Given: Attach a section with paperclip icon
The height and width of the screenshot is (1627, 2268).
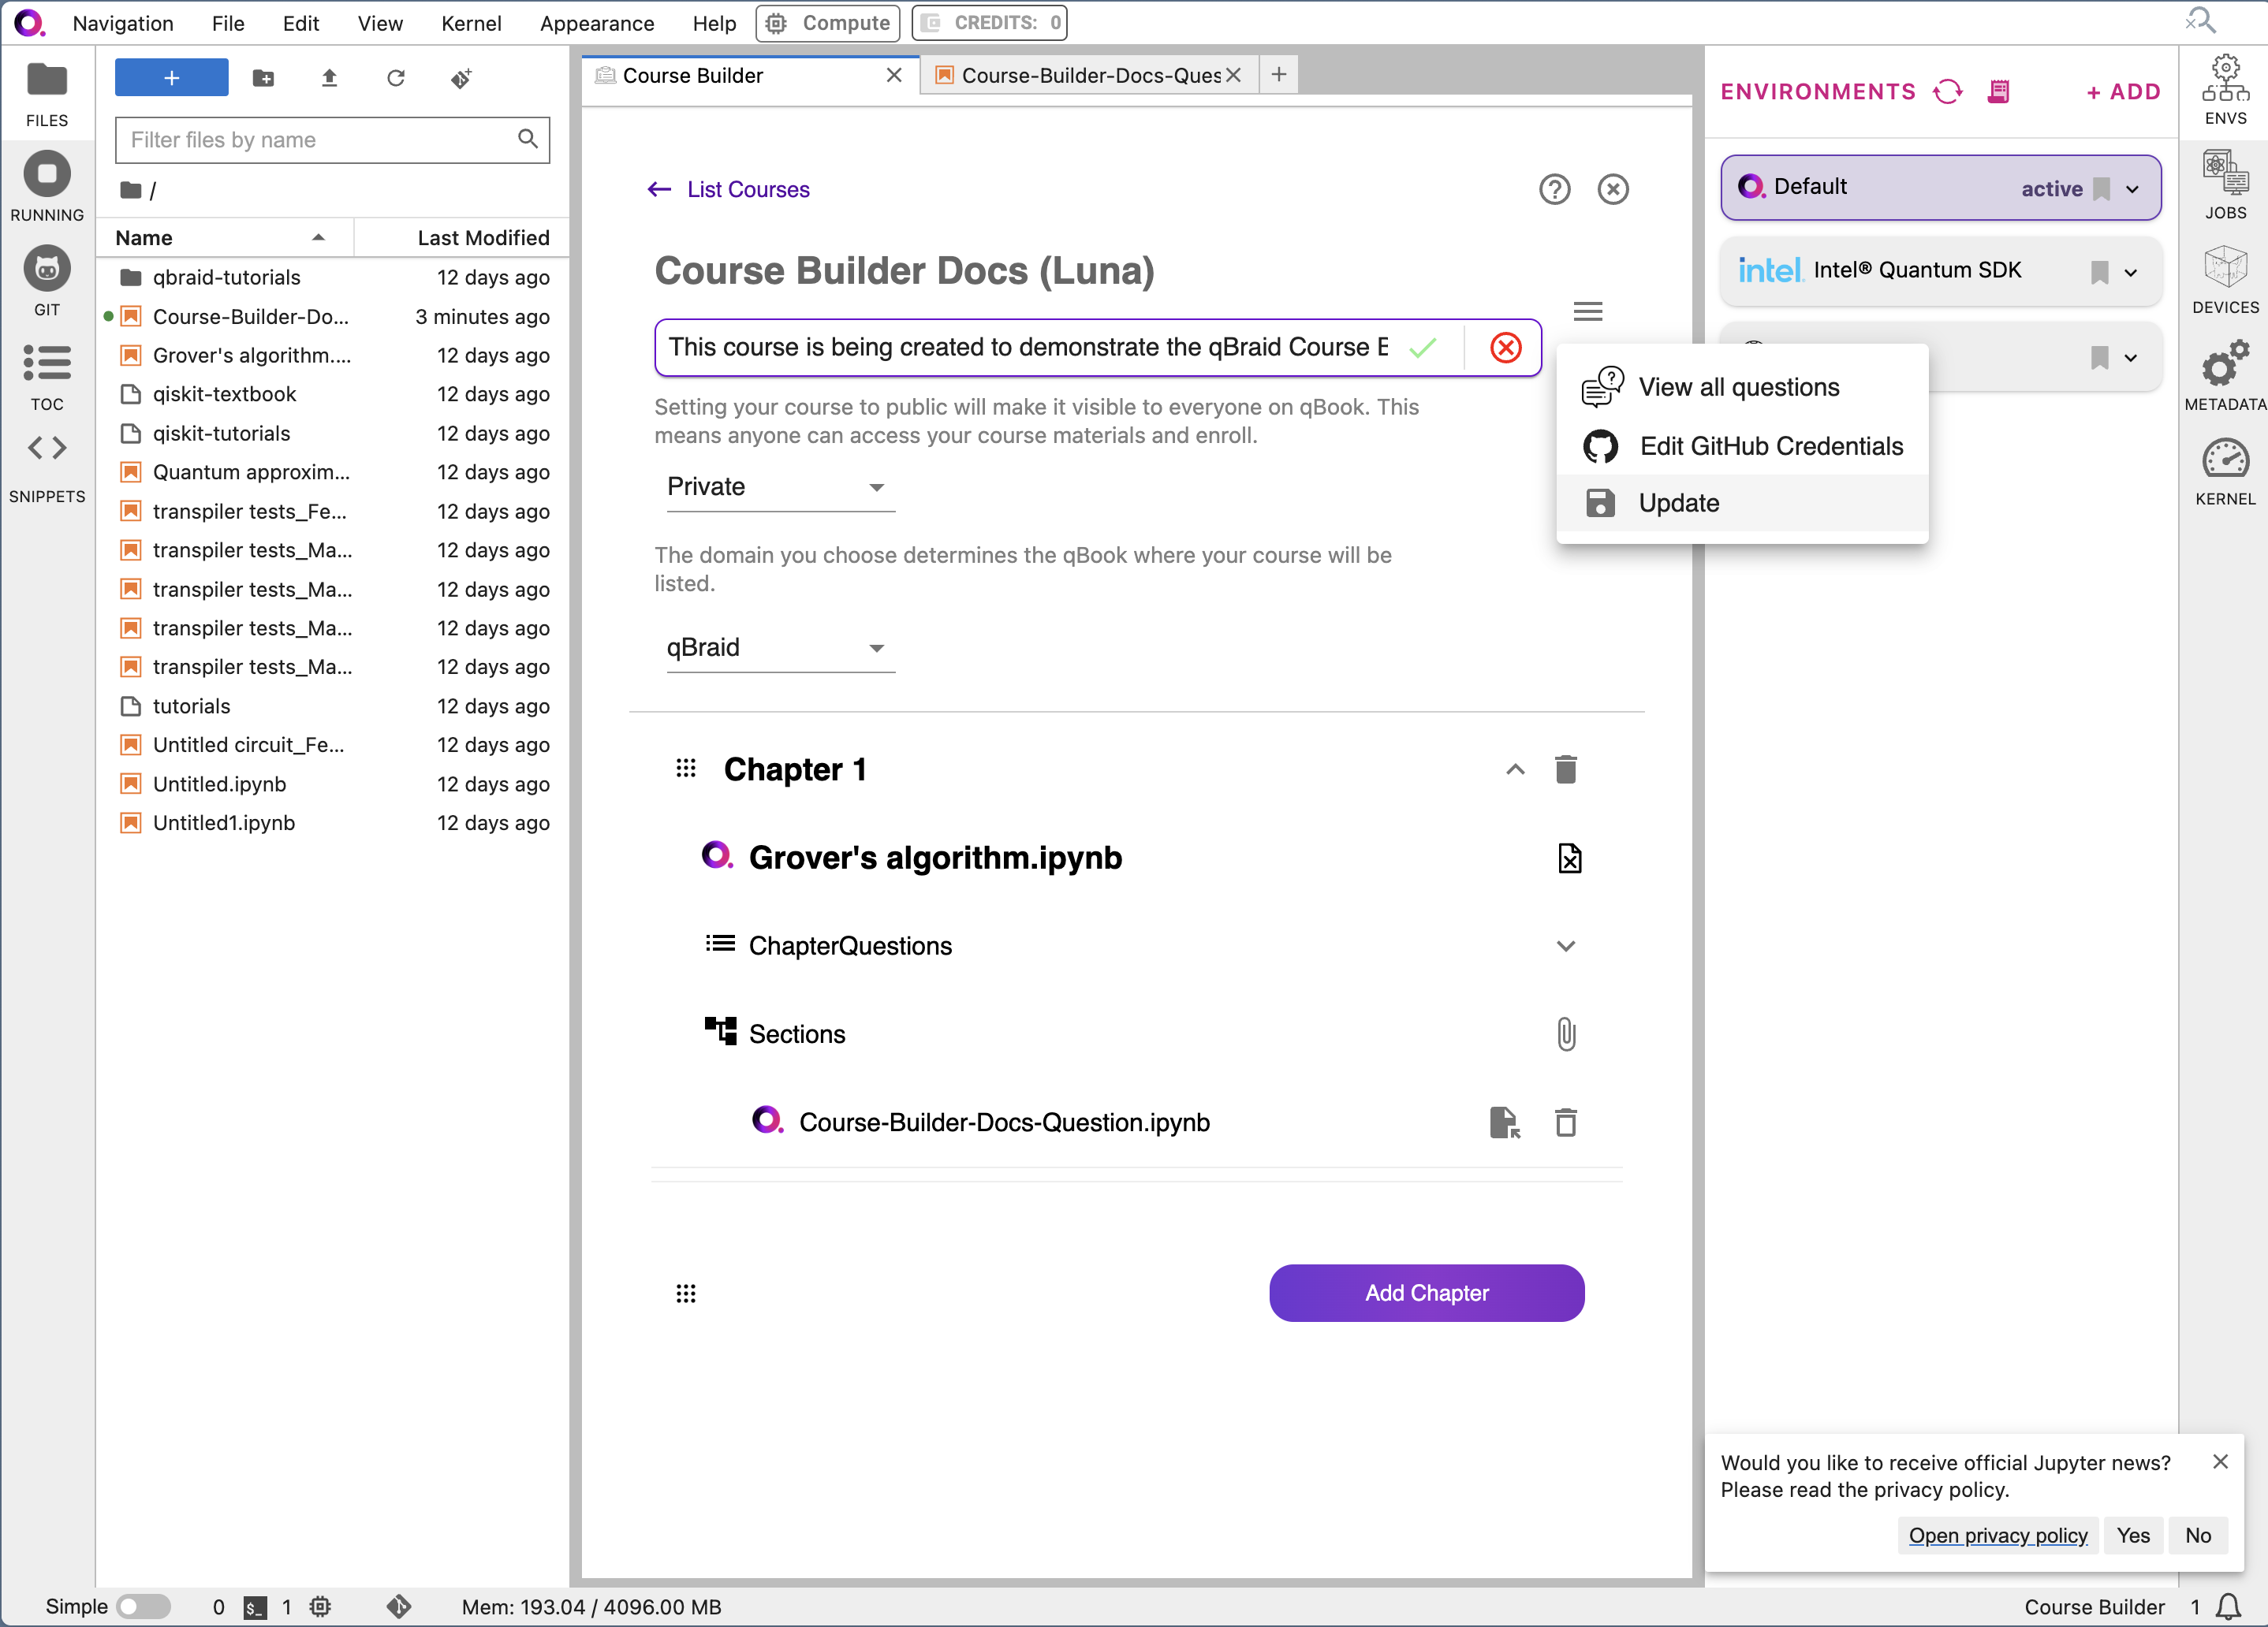Looking at the screenshot, I should (x=1566, y=1034).
